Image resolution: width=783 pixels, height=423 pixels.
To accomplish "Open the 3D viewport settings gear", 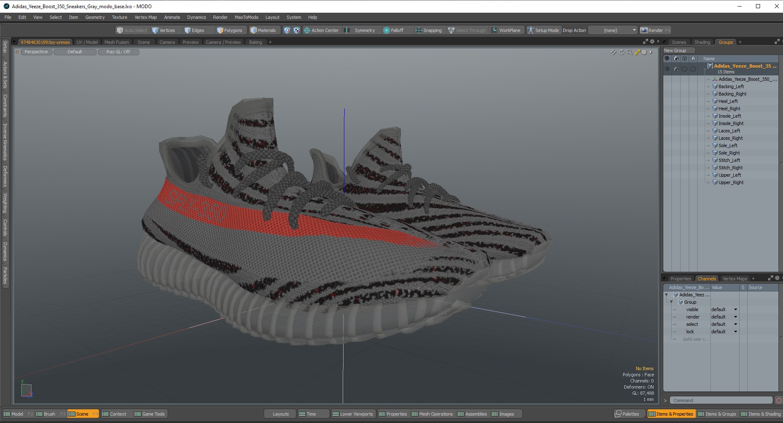I will [x=644, y=52].
